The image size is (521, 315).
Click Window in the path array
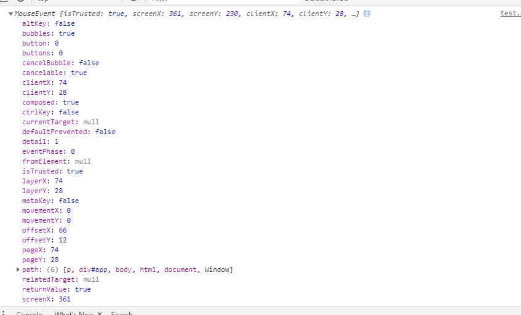point(217,269)
